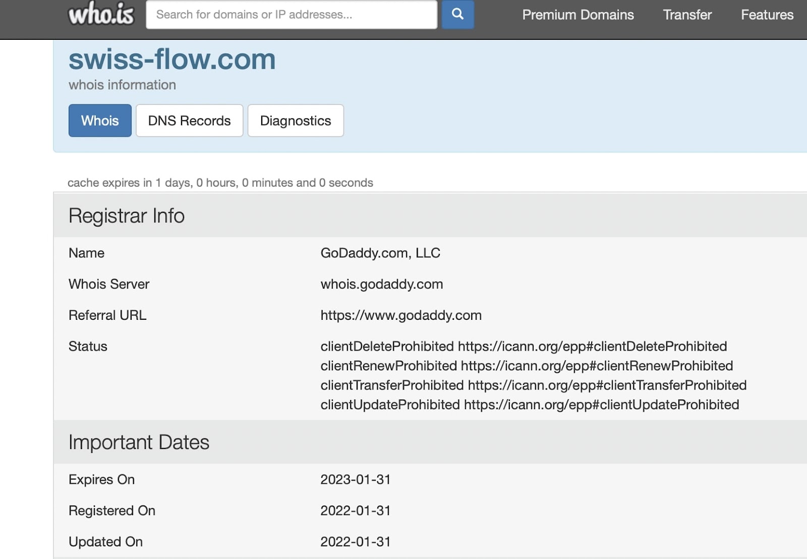Click the 'Registered On' row label
807x559 pixels.
coord(112,511)
